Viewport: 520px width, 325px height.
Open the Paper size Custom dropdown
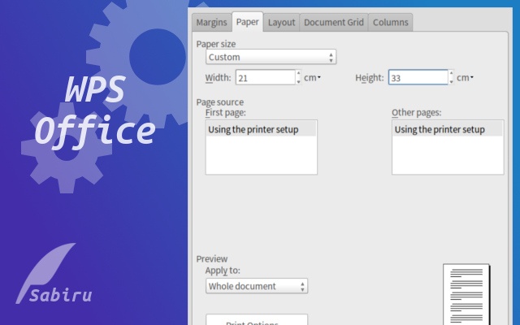271,57
